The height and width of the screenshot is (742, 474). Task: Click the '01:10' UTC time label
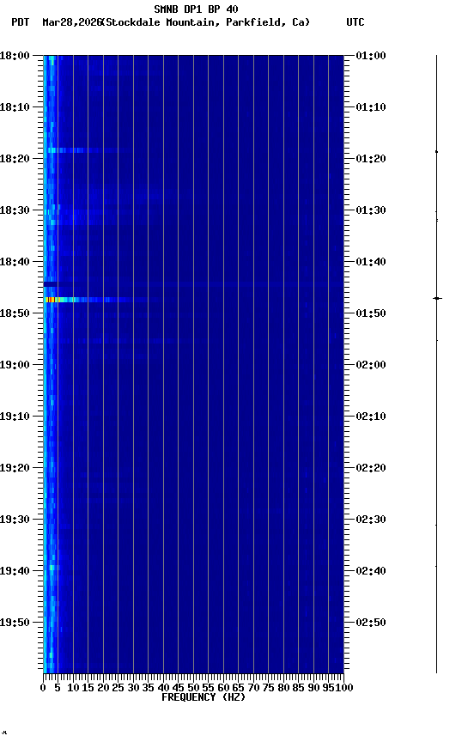371,107
